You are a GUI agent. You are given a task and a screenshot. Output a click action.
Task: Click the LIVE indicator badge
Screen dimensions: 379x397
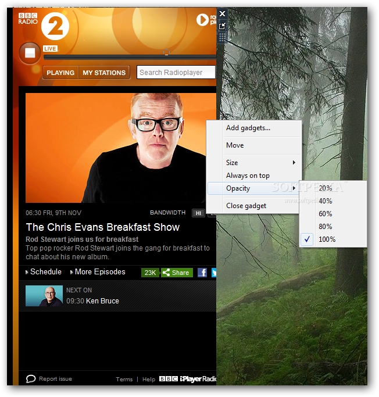(x=50, y=49)
